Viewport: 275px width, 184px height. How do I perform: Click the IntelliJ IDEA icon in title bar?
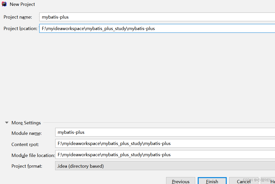[x=4, y=4]
